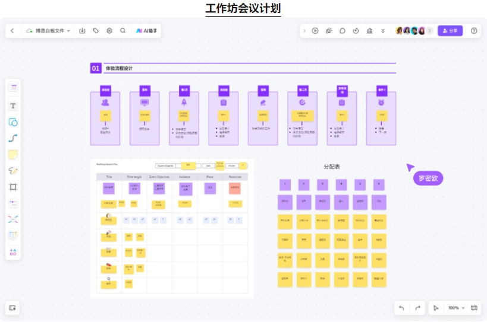The image size is (487, 322).
Task: Choose the connector line tool
Action: point(13,139)
